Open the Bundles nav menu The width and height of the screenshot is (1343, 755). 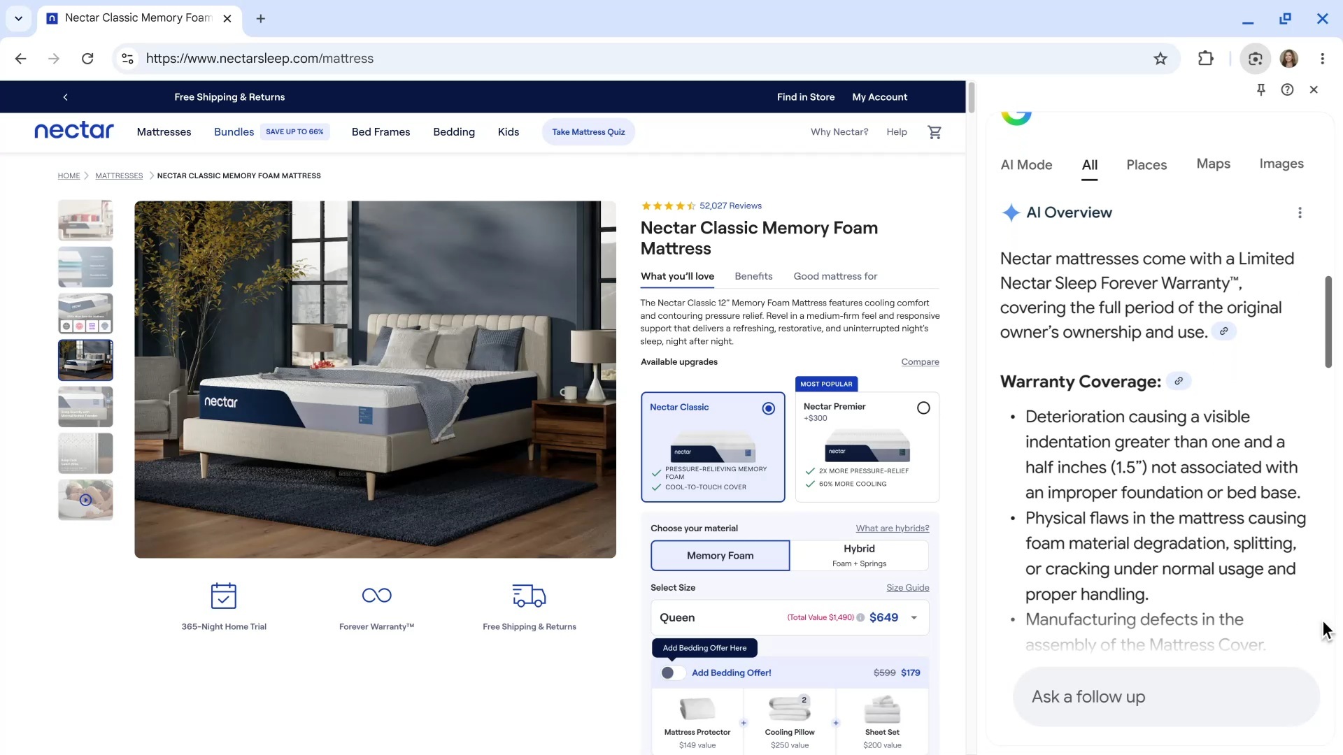[234, 132]
